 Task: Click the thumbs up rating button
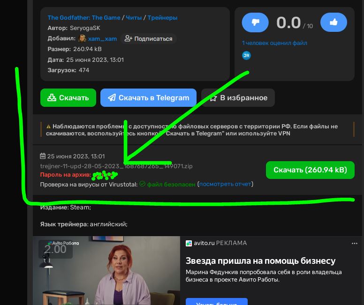tap(334, 22)
